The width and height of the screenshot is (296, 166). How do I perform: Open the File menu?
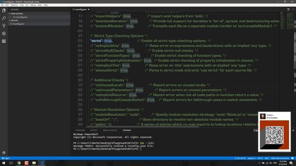coord(2,5)
